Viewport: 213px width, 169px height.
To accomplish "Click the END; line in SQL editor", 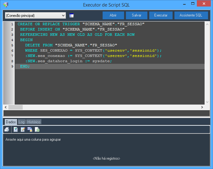I will click(x=25, y=66).
